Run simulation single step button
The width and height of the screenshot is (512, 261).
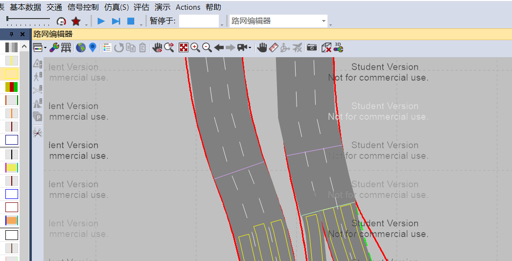point(116,21)
